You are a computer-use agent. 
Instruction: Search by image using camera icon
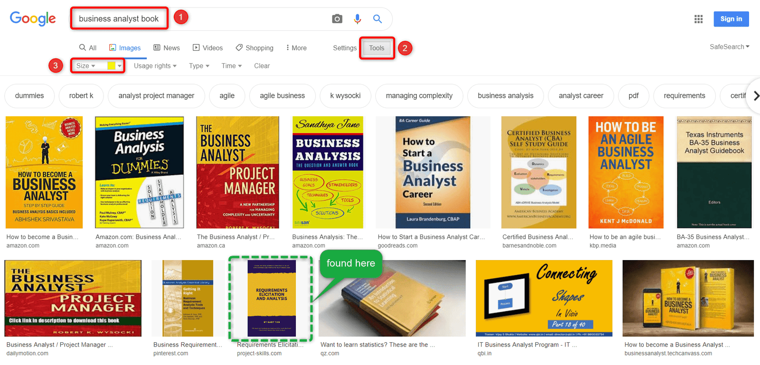tap(337, 19)
